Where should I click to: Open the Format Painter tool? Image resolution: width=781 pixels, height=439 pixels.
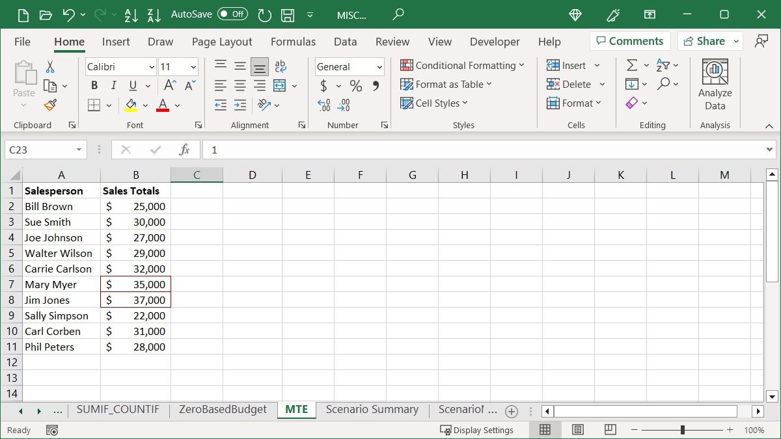50,105
